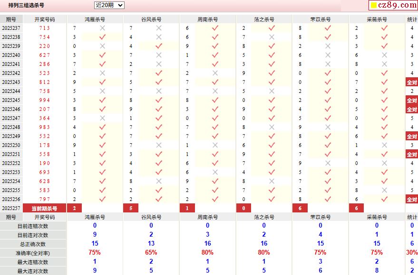Click the 30% value in 统计 column
This screenshot has width=418, height=275.
412,252
